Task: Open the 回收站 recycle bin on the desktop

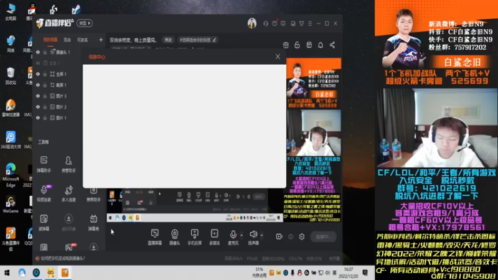Action: click(11, 76)
